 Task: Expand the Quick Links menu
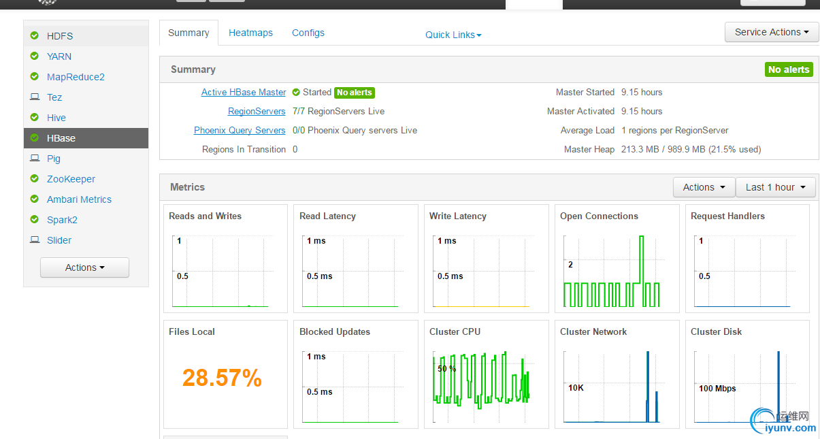(453, 35)
